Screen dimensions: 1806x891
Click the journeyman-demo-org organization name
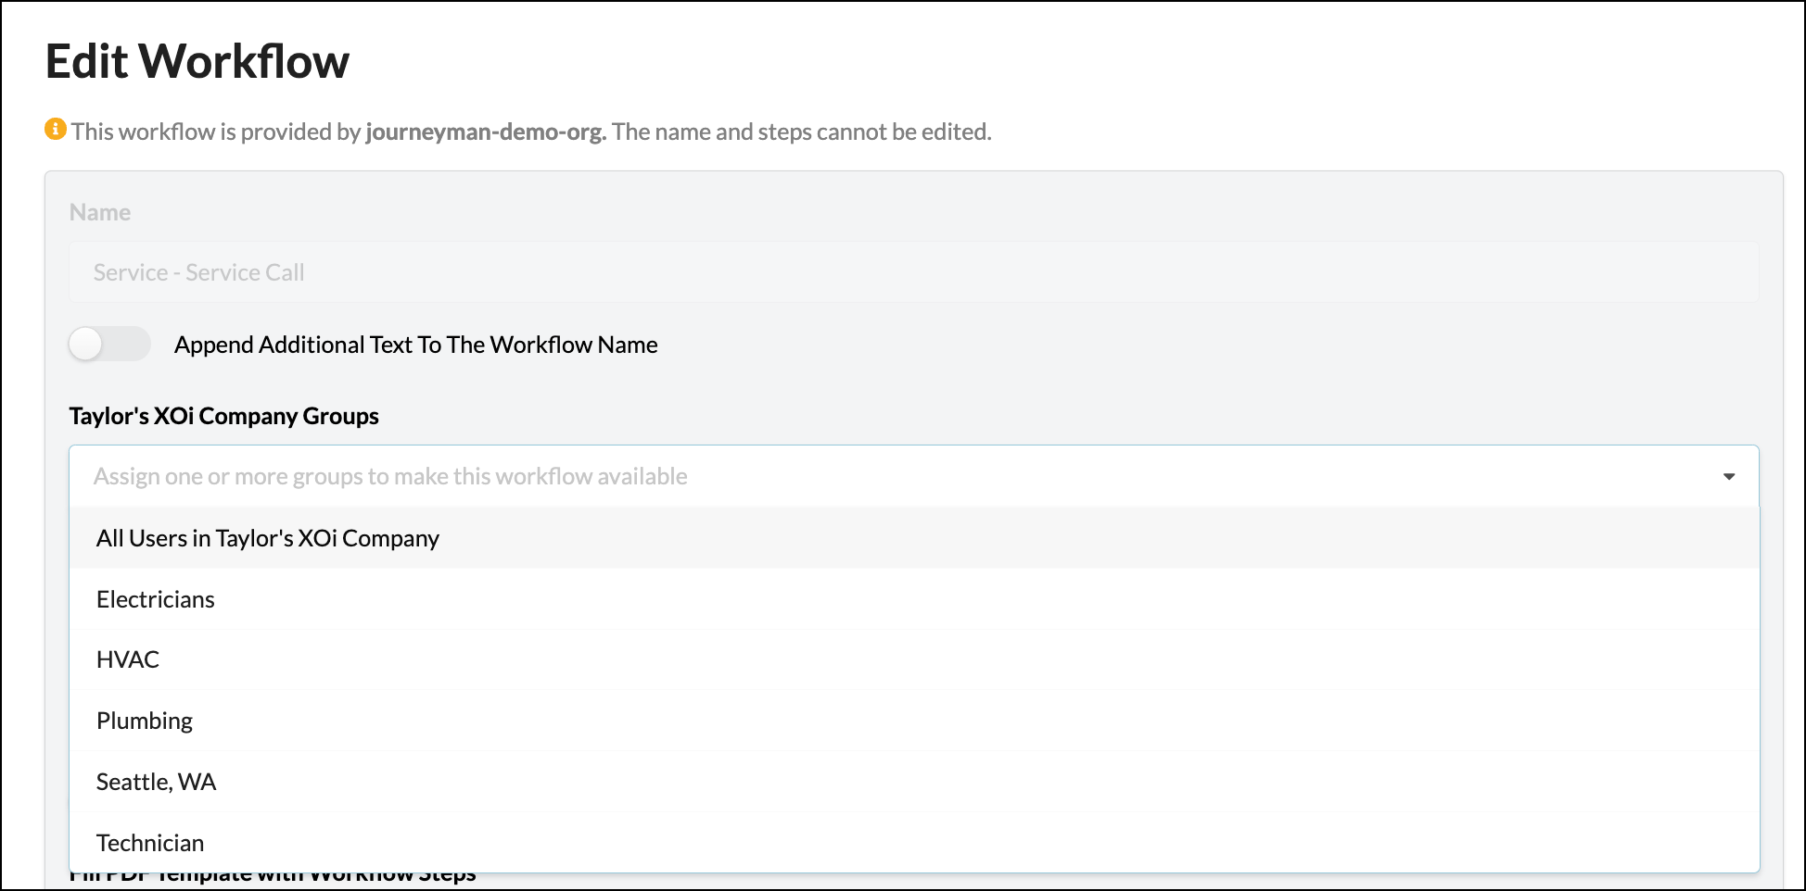click(x=486, y=132)
